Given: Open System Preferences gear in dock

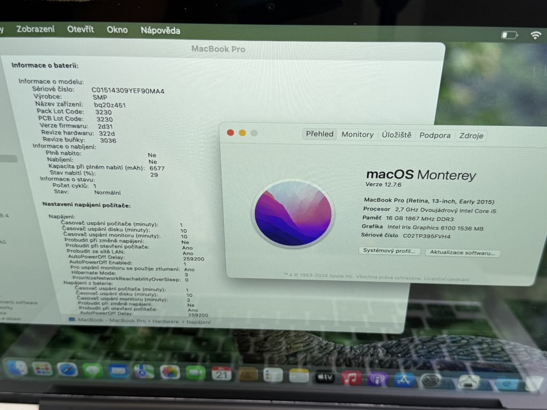Looking at the screenshot, I should pyautogui.click(x=430, y=381).
